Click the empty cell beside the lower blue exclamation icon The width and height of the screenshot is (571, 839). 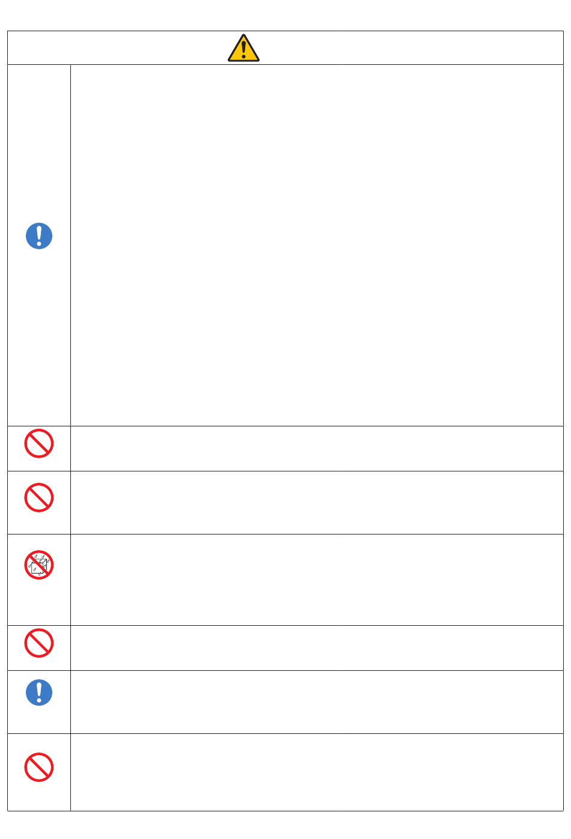(317, 702)
